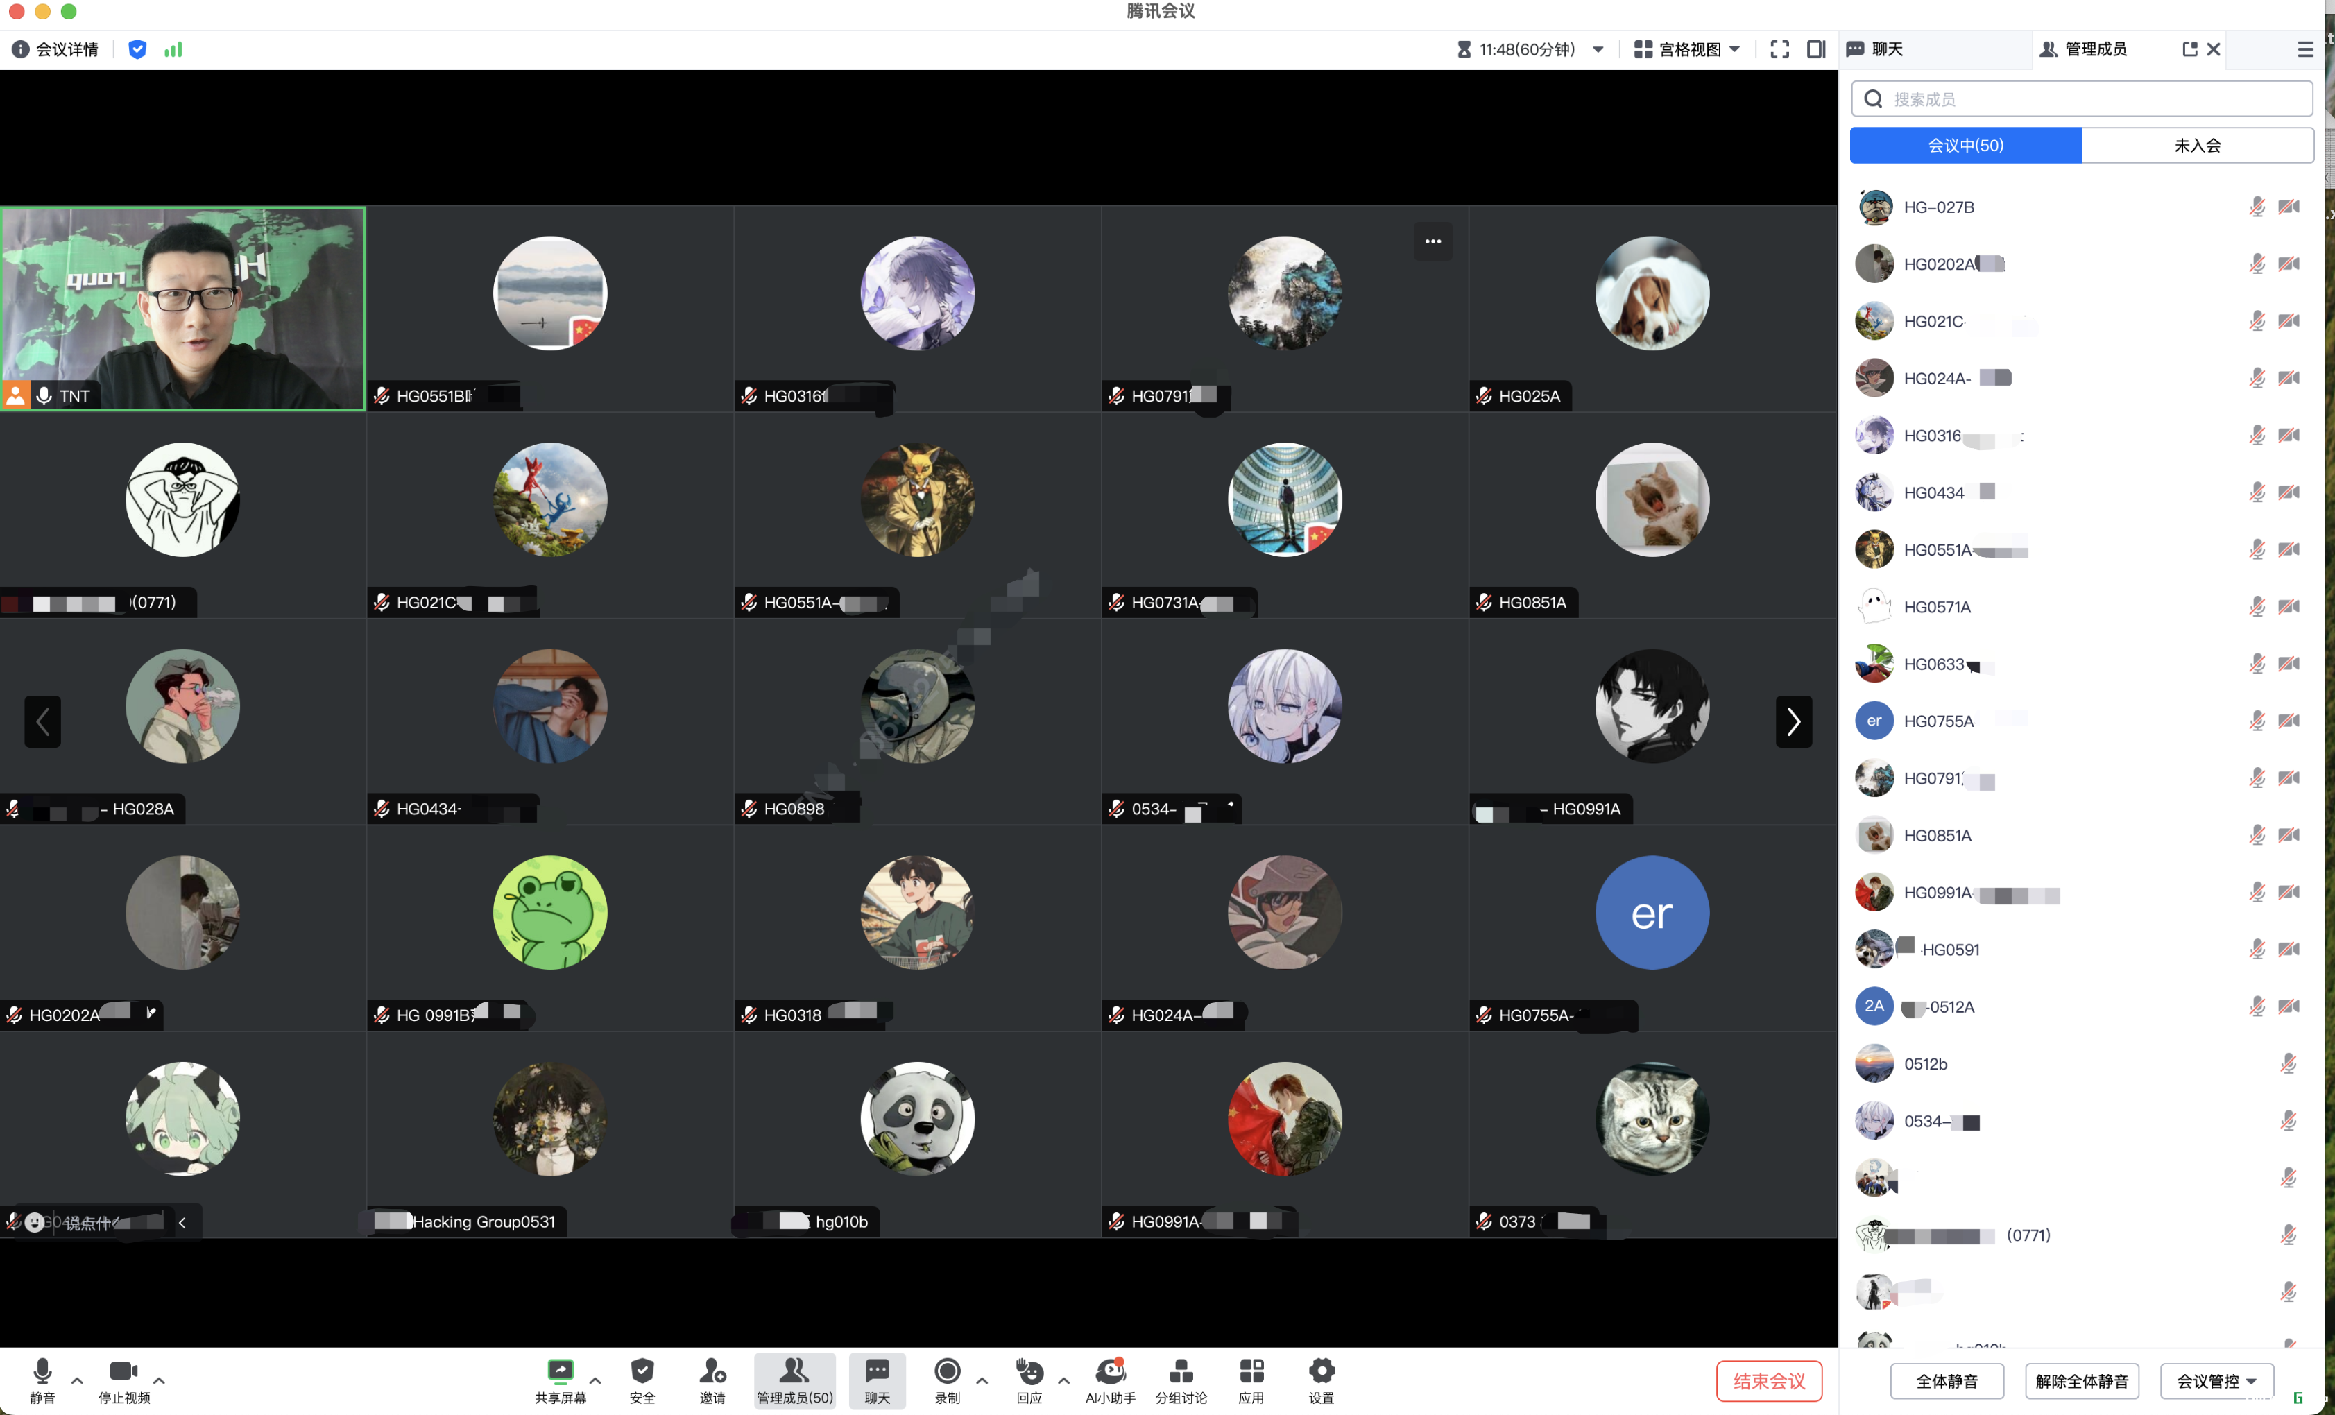Enter fullscreen mode via top icon

coord(1779,49)
